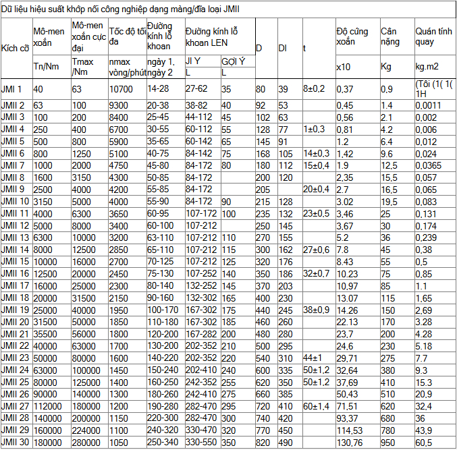Click the 'Đường kính lỗ khoan LEN' header

tap(211, 37)
